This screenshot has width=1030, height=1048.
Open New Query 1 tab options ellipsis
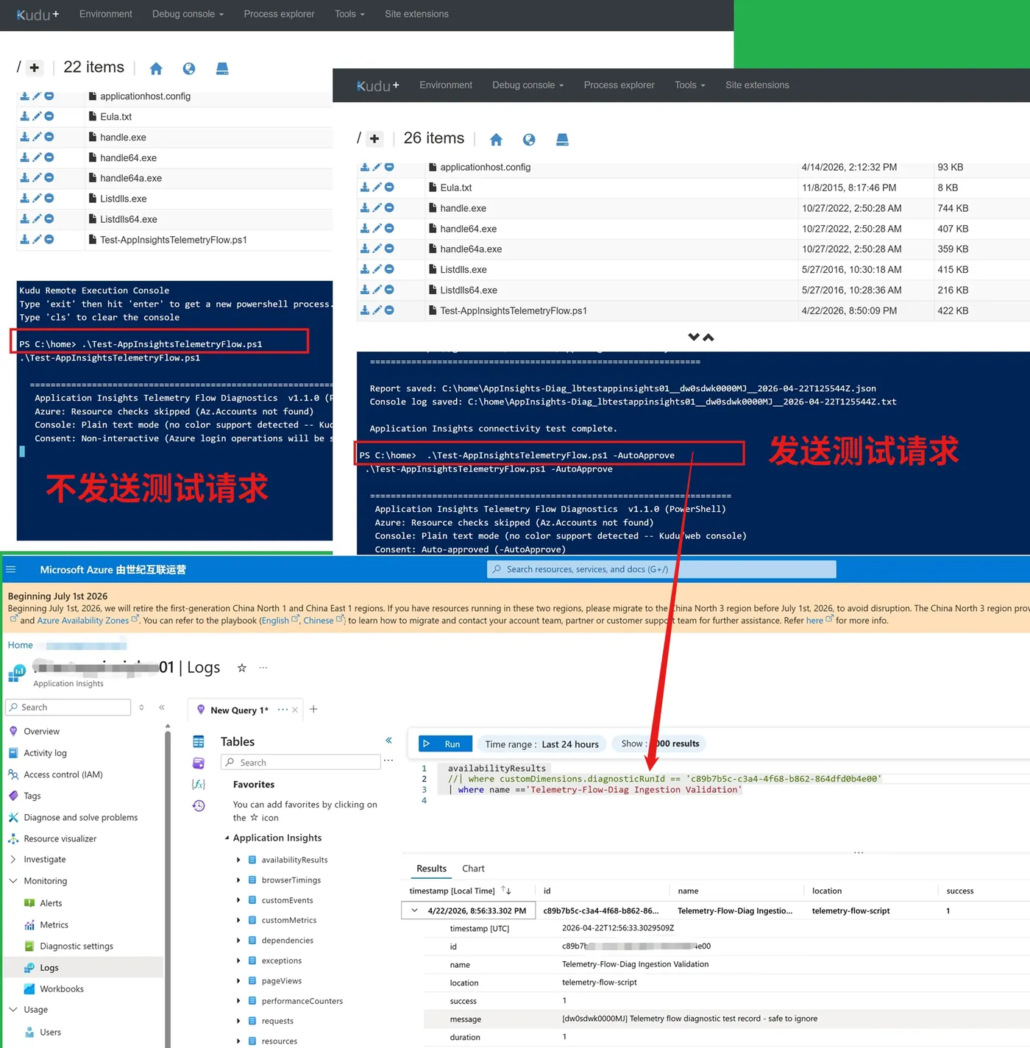(x=283, y=710)
